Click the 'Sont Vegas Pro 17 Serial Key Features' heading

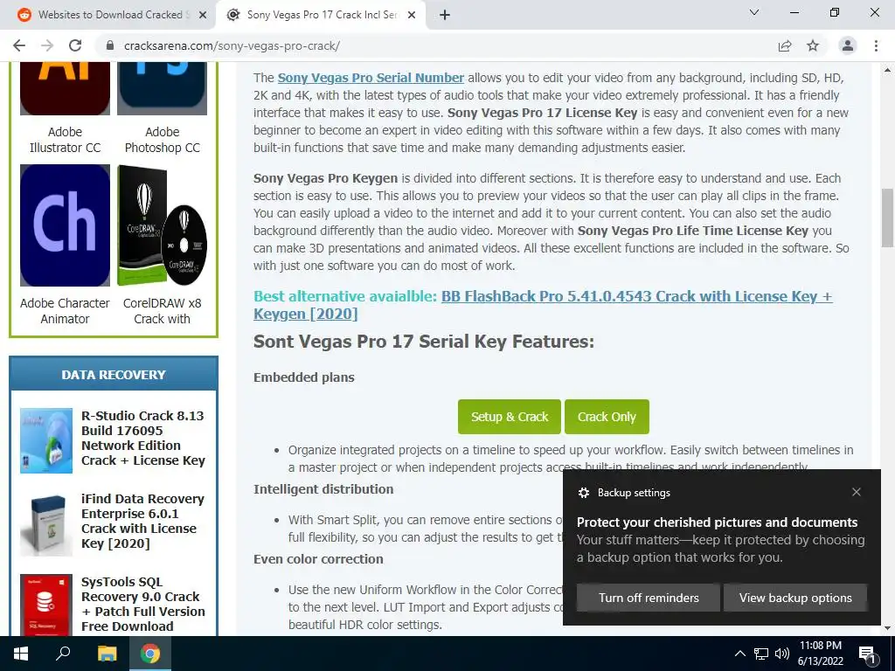424,342
